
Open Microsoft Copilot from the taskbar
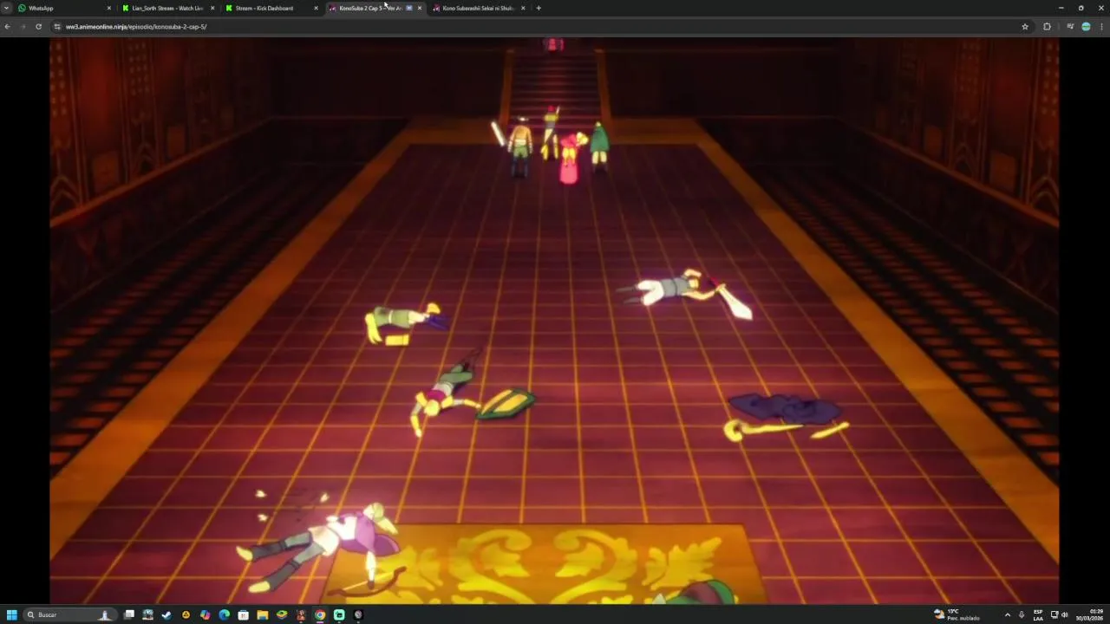(205, 614)
